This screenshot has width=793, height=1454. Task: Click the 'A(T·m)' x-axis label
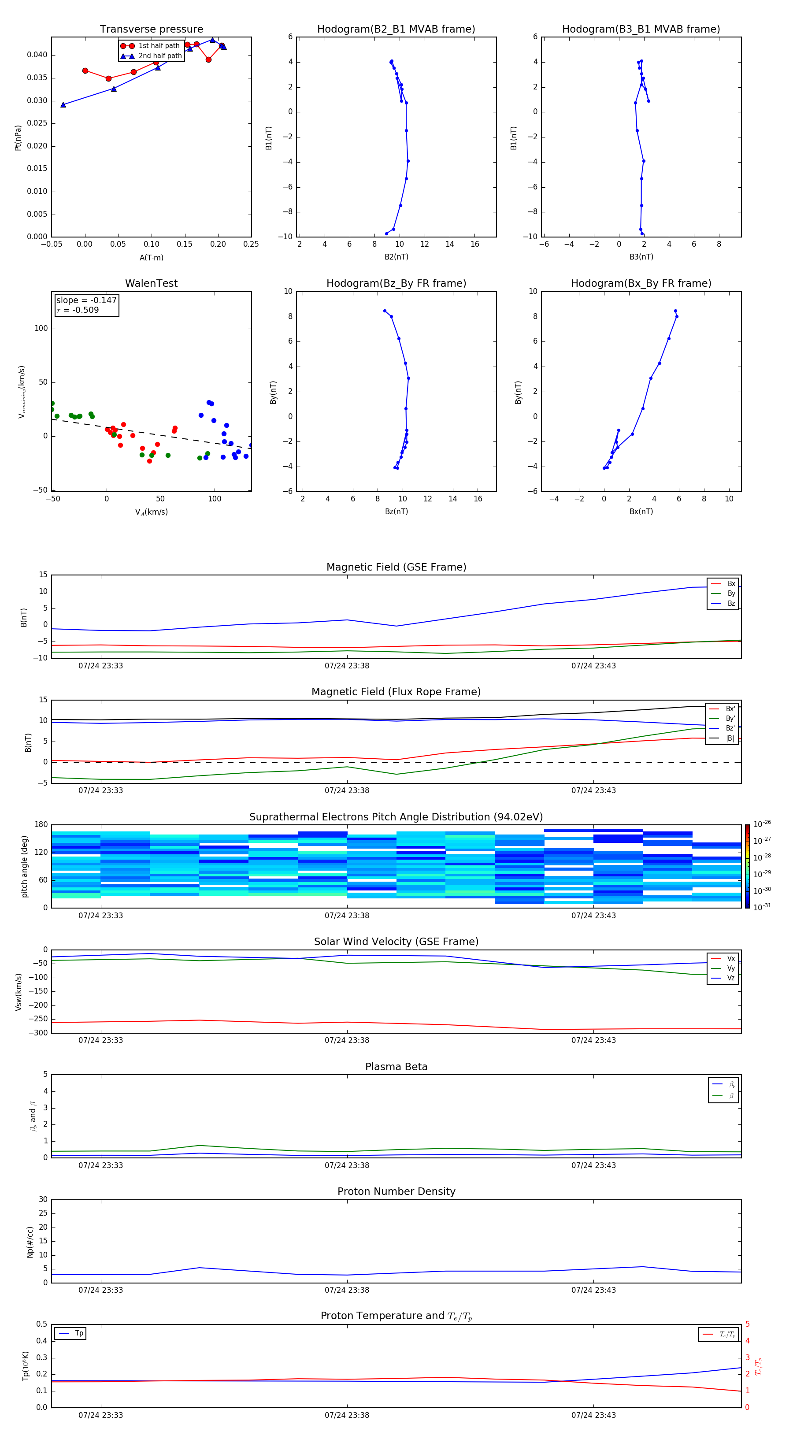point(151,258)
